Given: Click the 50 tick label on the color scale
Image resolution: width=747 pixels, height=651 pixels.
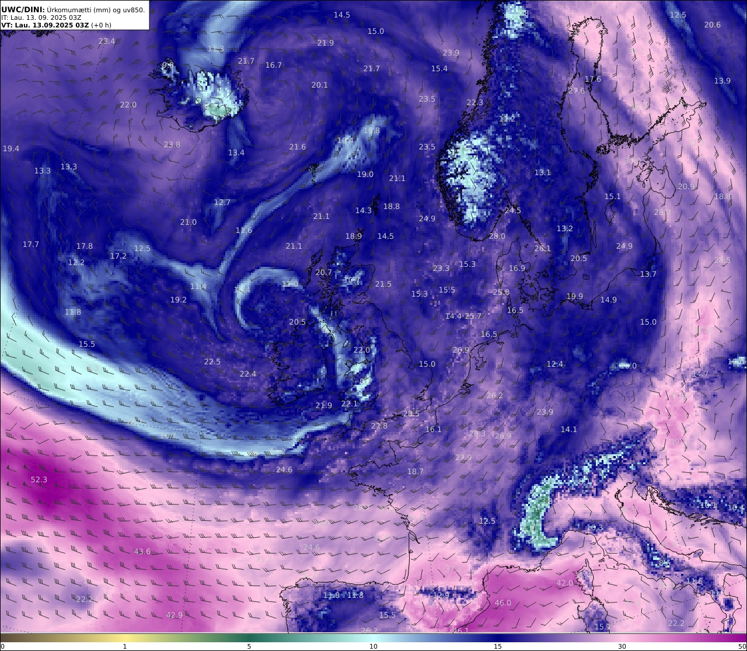Looking at the screenshot, I should click(742, 646).
